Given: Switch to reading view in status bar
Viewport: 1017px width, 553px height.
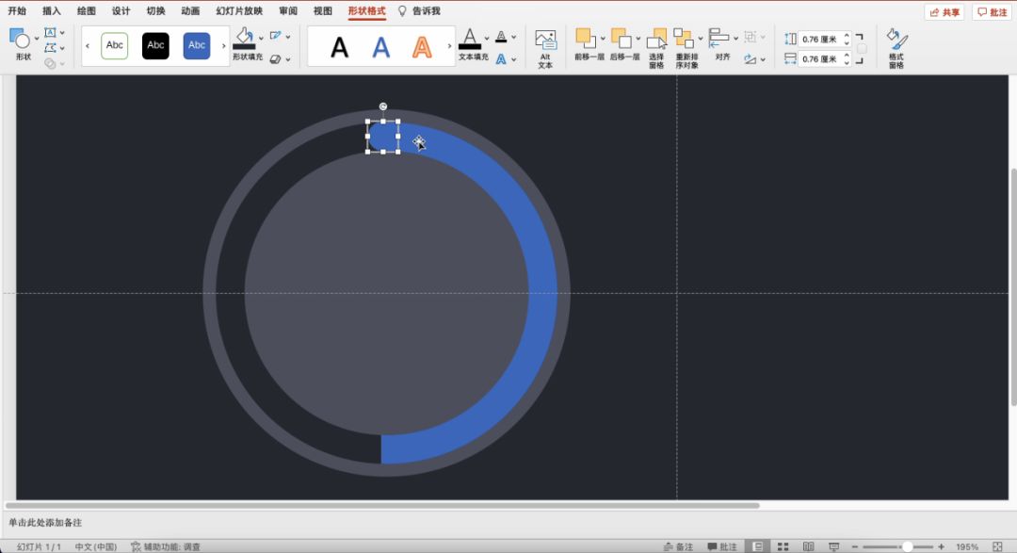Looking at the screenshot, I should 808,546.
